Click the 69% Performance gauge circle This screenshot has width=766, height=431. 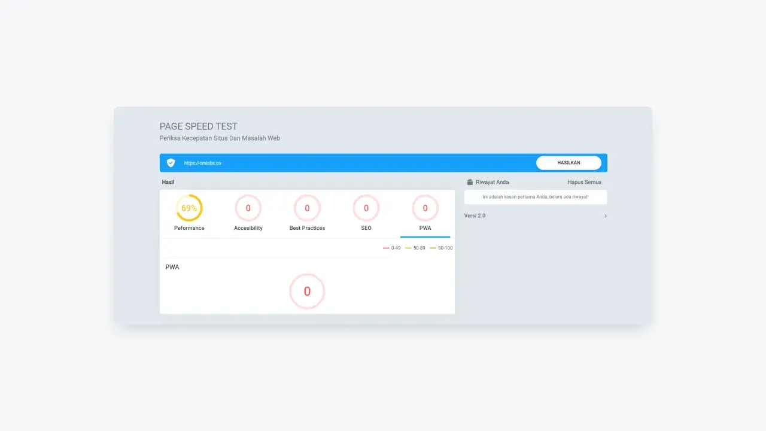(x=189, y=208)
